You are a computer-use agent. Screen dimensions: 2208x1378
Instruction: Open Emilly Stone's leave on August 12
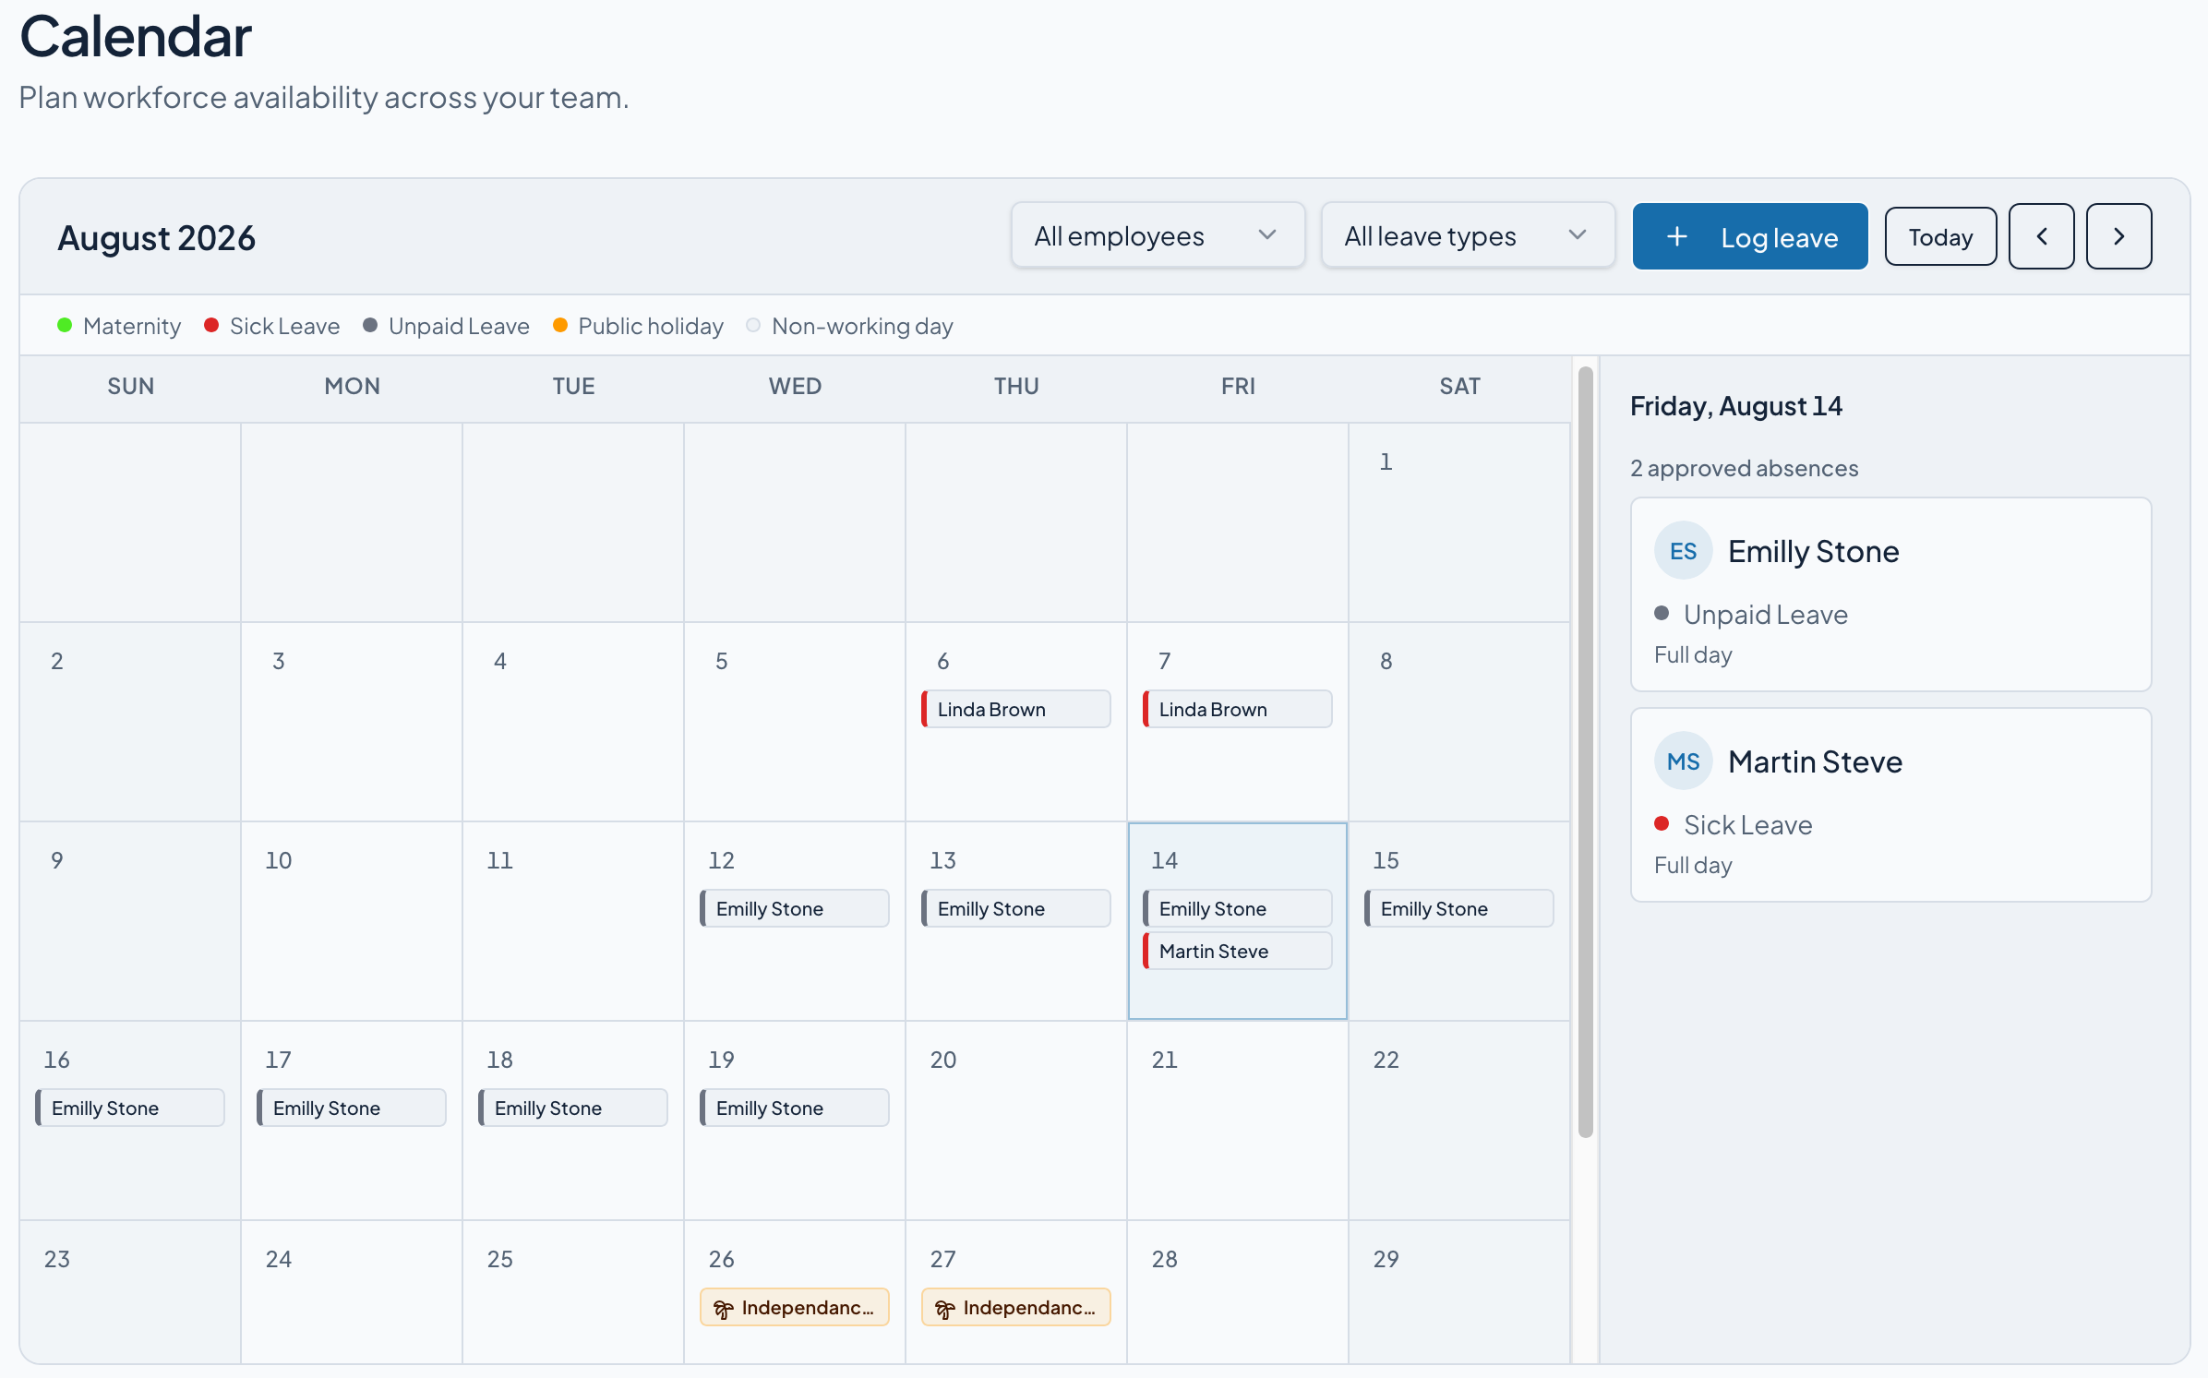(794, 908)
